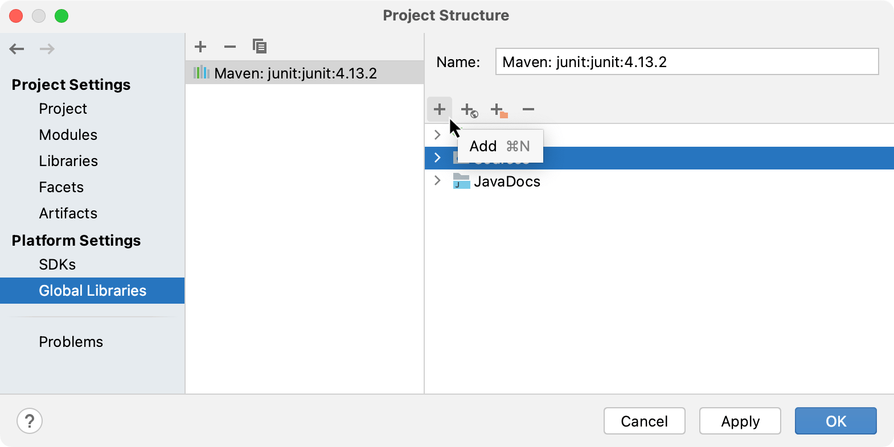Remove selected root with minus icon
This screenshot has width=894, height=447.
(528, 109)
